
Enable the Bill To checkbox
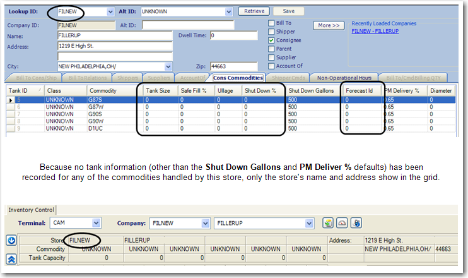(x=271, y=23)
